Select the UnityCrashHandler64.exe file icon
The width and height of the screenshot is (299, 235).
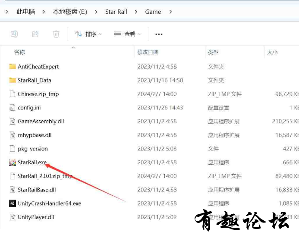click(12, 204)
